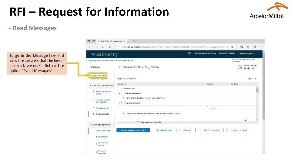Collapse the Preguntas generales row
The height and width of the screenshot is (163, 291).
119,103
